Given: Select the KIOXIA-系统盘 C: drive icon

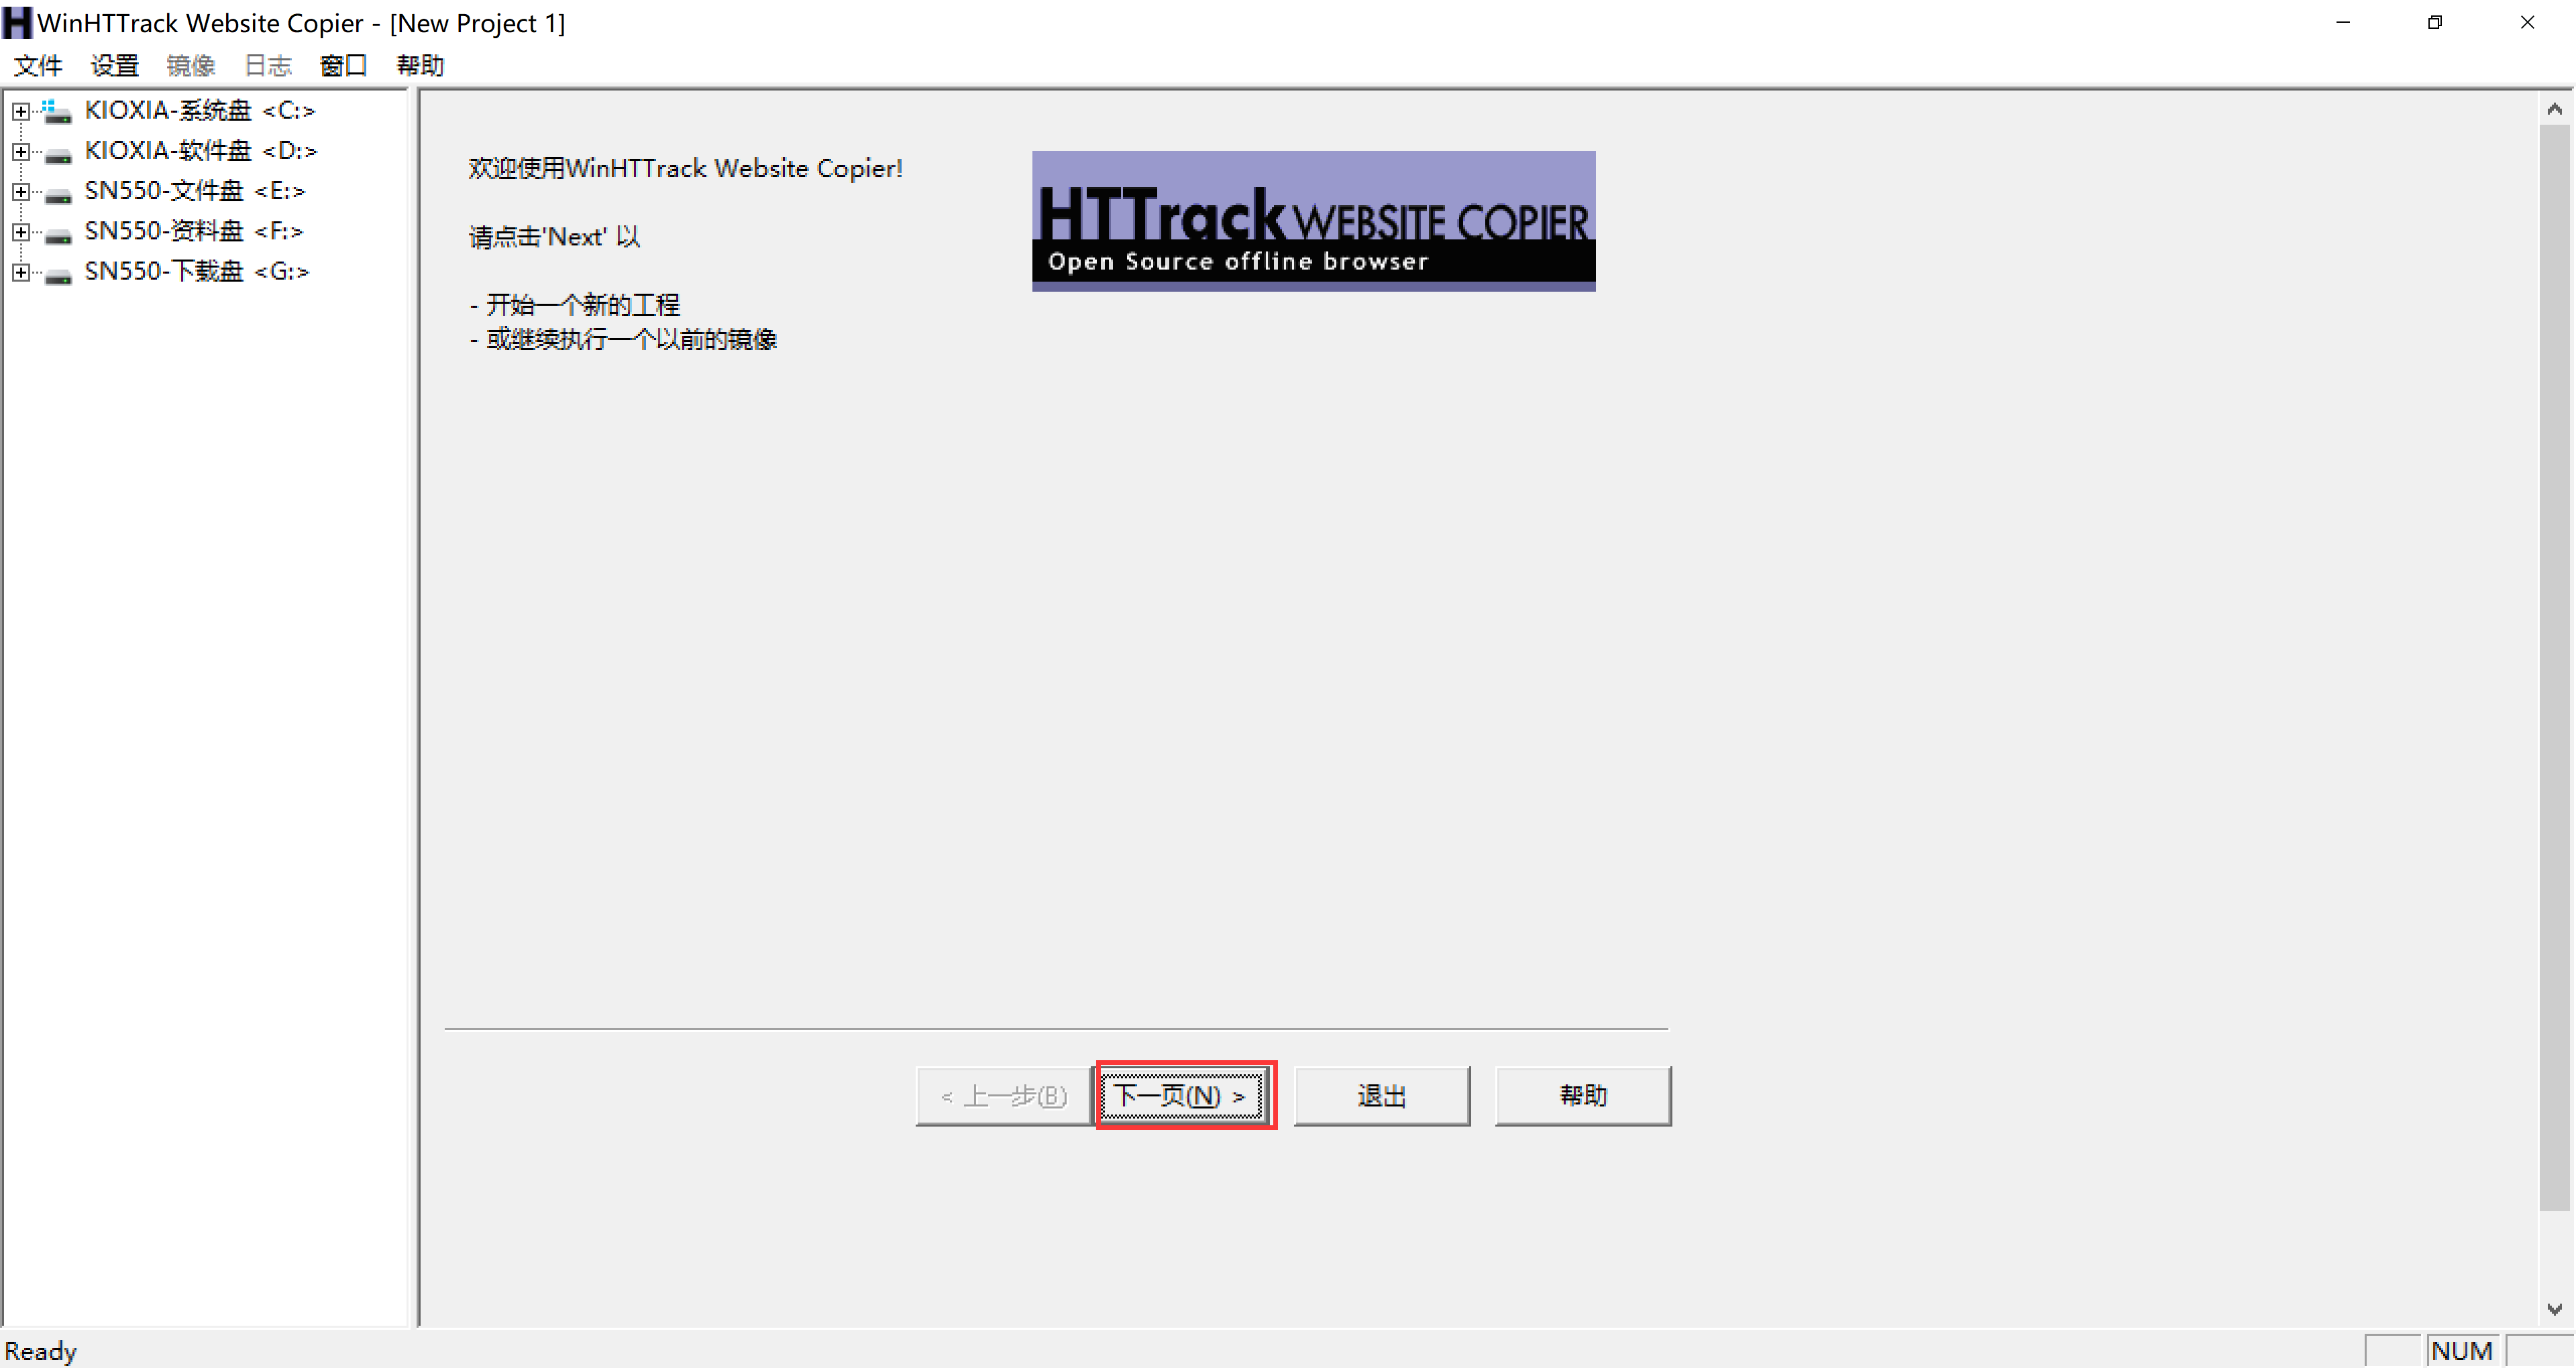Looking at the screenshot, I should click(58, 110).
